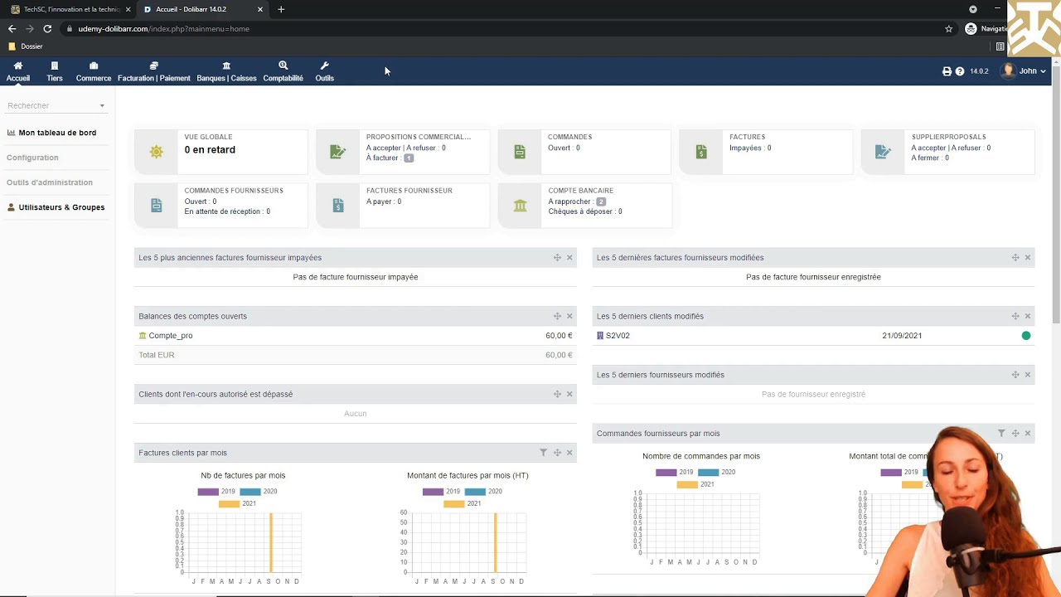Close the oldest unpaid supplier invoices box
Screen dimensions: 1061x597
click(569, 258)
